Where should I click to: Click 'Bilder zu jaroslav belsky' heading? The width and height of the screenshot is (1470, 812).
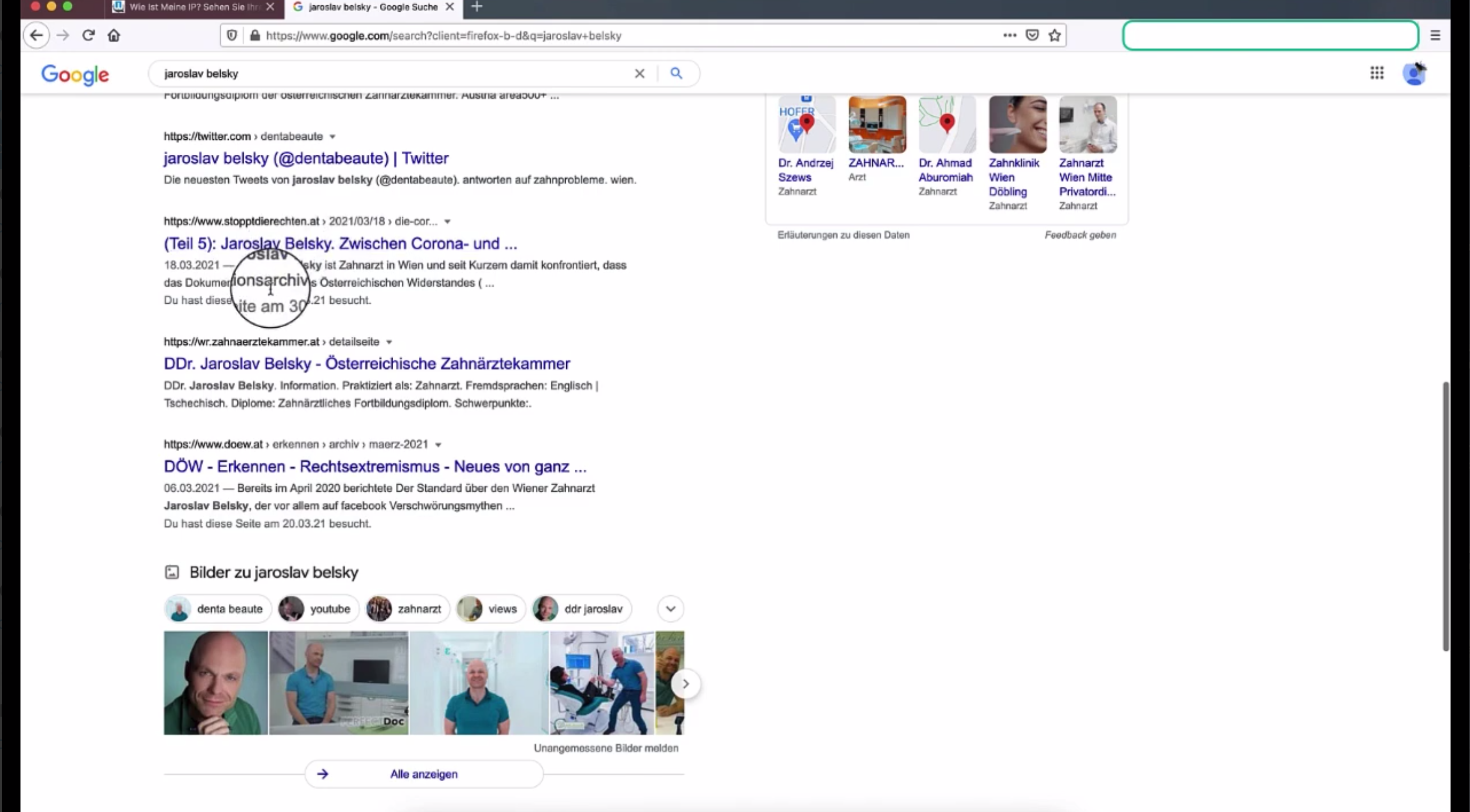pyautogui.click(x=274, y=573)
